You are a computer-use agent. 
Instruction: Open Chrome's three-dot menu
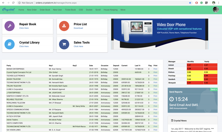coord(219,3)
